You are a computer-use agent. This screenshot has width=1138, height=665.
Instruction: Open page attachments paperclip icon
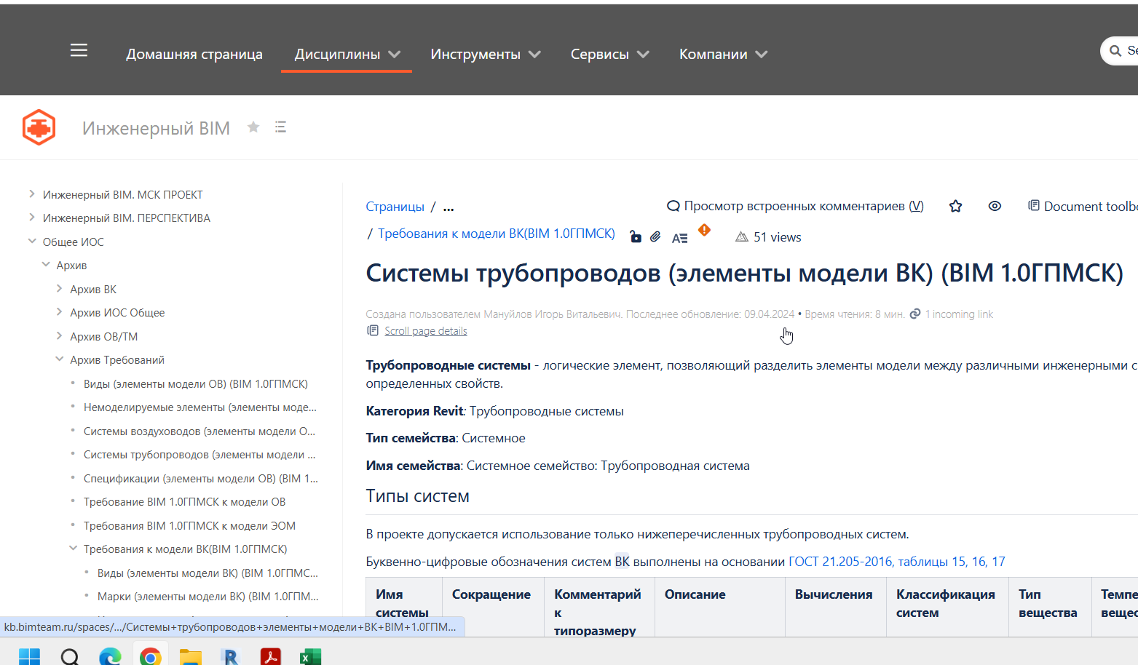point(655,236)
